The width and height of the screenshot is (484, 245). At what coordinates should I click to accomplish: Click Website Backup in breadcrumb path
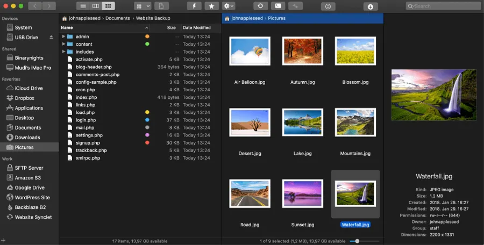(153, 18)
